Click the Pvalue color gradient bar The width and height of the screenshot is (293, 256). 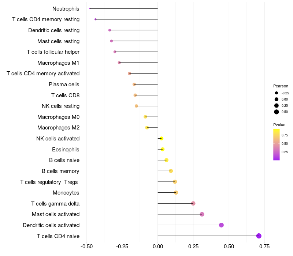277,144
